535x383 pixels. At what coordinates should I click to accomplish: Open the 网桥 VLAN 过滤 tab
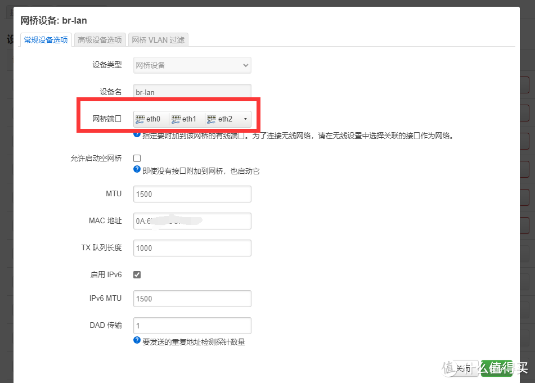158,40
